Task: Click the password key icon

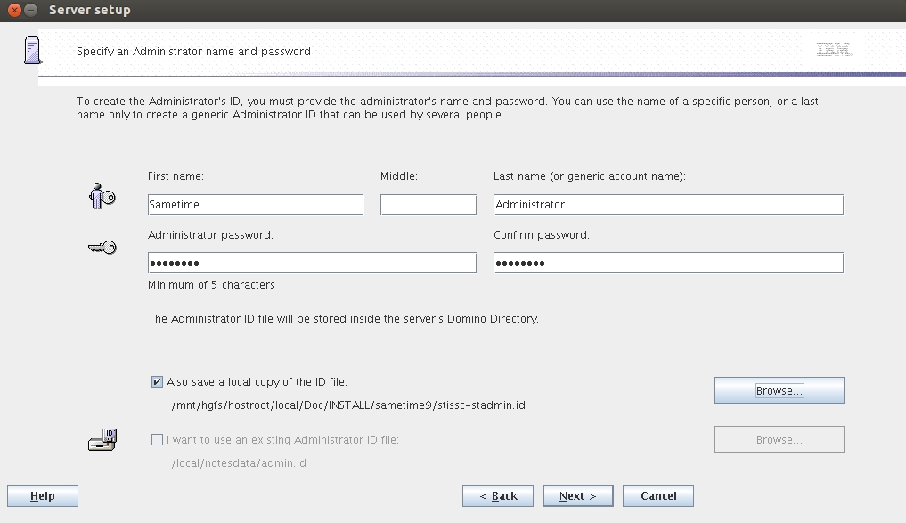Action: pos(102,248)
